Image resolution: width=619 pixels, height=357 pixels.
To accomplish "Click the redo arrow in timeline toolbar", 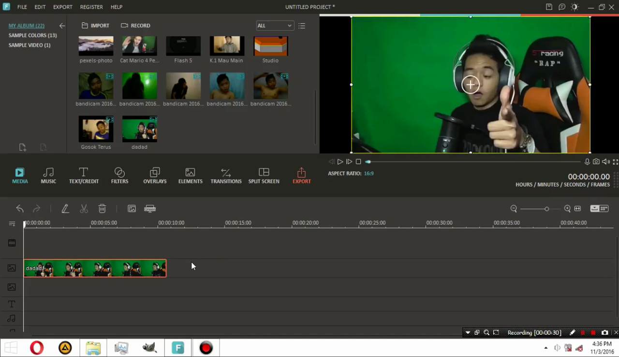I will point(36,209).
